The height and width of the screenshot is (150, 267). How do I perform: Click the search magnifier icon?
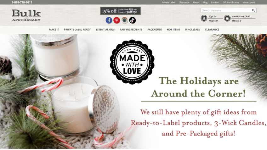point(253,10)
